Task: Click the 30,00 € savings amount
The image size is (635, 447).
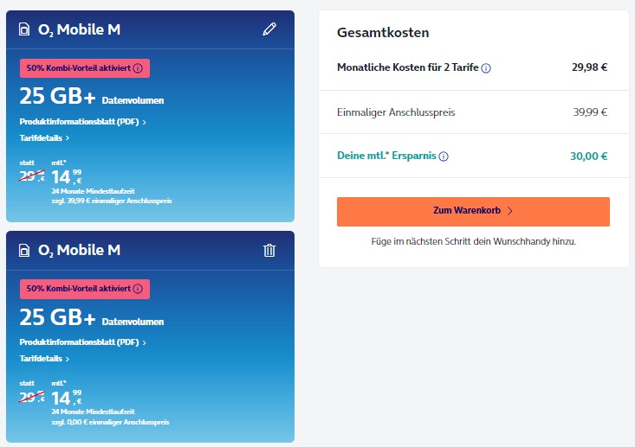Action: point(590,156)
